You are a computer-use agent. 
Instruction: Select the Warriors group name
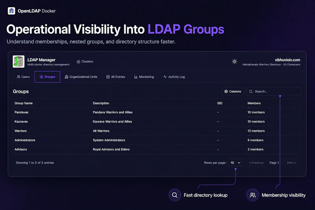tap(20, 131)
